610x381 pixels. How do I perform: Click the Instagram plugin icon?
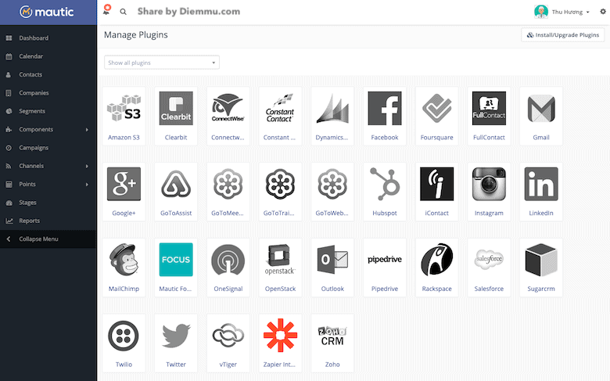(489, 184)
